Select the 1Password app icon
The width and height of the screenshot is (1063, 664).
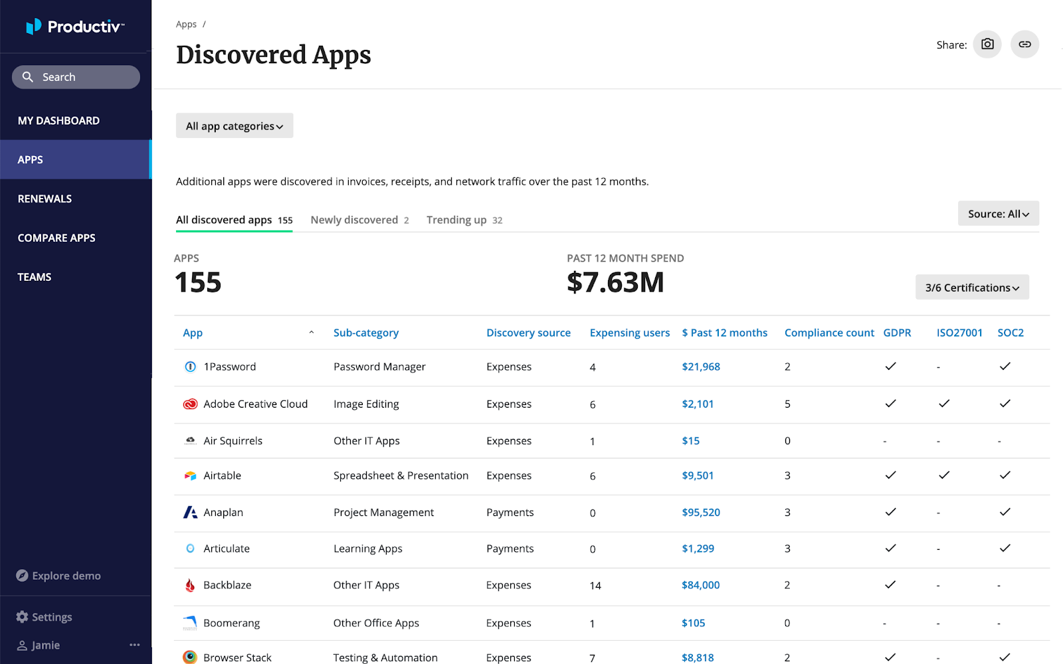[189, 366]
